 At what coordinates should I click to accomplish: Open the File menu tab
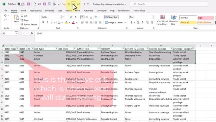[x=5, y=11]
